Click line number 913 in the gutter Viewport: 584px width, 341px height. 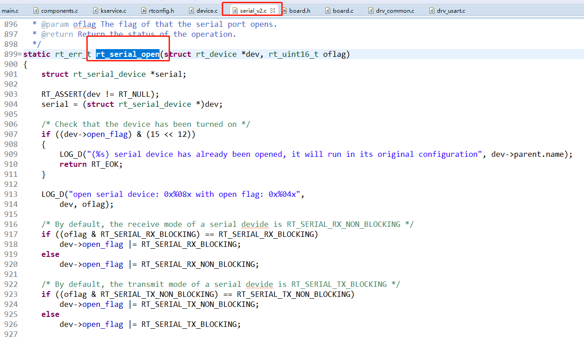[10, 194]
